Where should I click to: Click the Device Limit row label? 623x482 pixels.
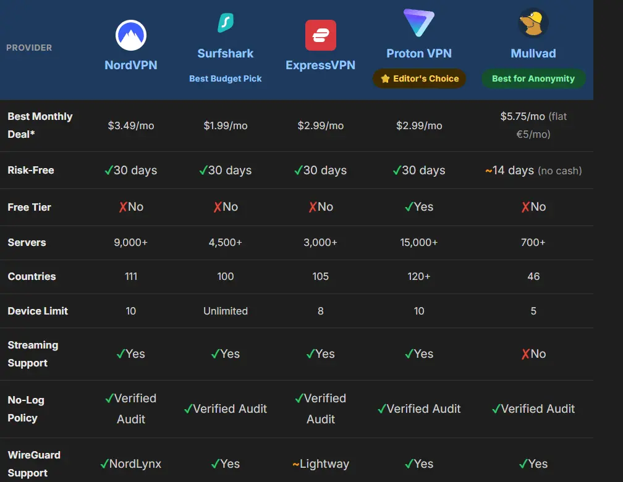click(38, 311)
